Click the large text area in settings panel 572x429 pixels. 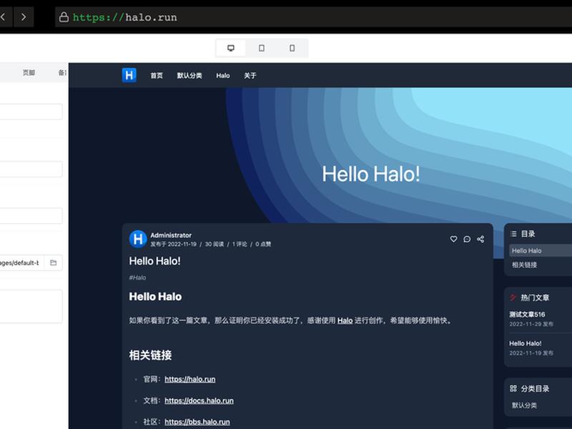tap(31, 307)
